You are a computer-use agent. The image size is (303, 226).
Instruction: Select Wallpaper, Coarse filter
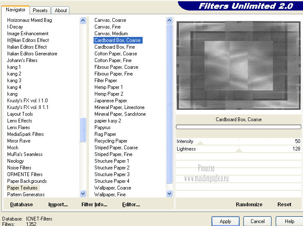(112, 188)
